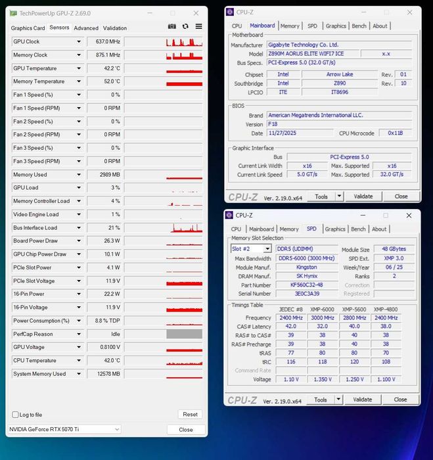Click the Bus Interface Load graph

pos(164,227)
